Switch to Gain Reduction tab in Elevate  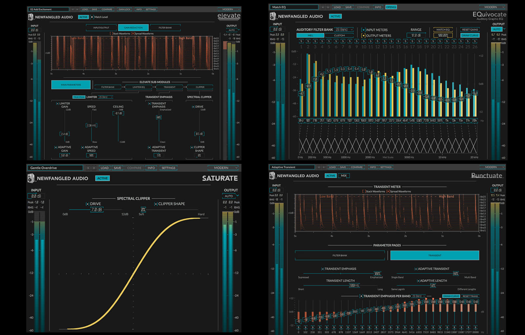point(133,28)
